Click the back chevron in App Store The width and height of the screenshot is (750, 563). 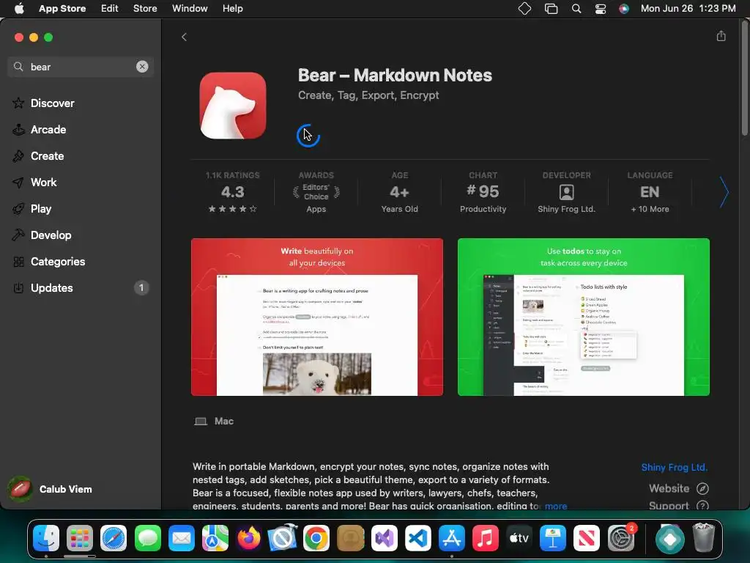click(184, 37)
